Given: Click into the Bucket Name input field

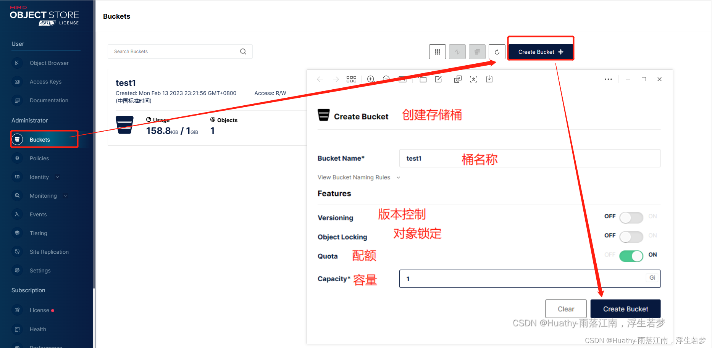Looking at the screenshot, I should [x=530, y=158].
